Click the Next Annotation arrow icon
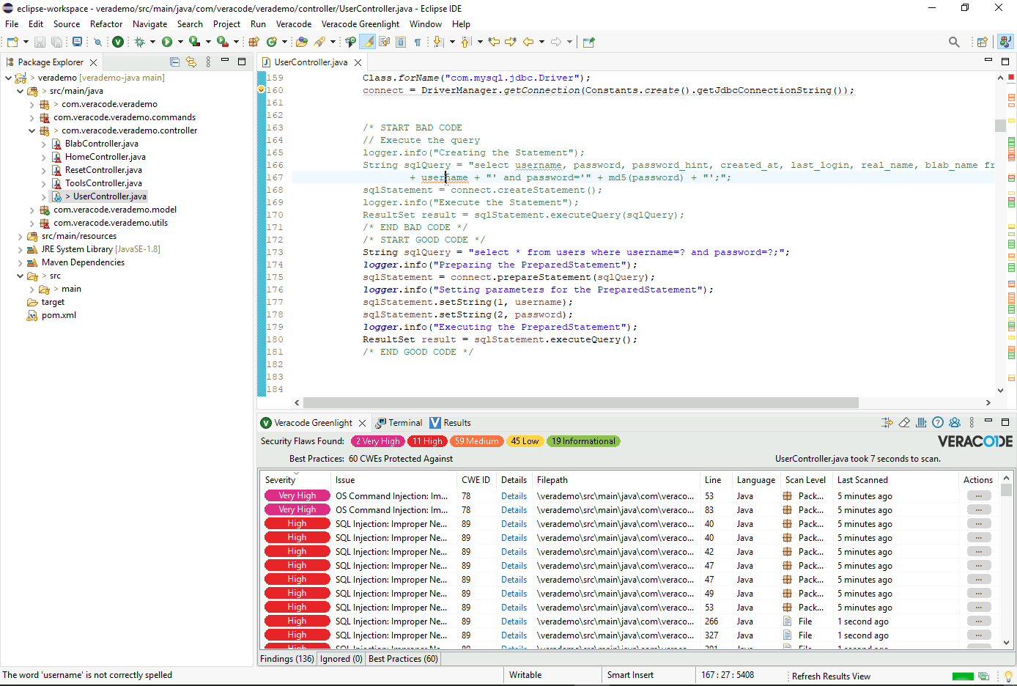Viewport: 1017px width, 686px height. click(438, 42)
